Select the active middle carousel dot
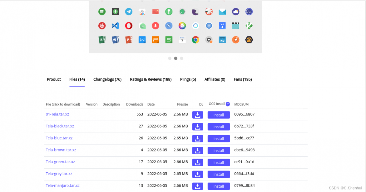Screen dimensions: 366x192 click(176, 58)
